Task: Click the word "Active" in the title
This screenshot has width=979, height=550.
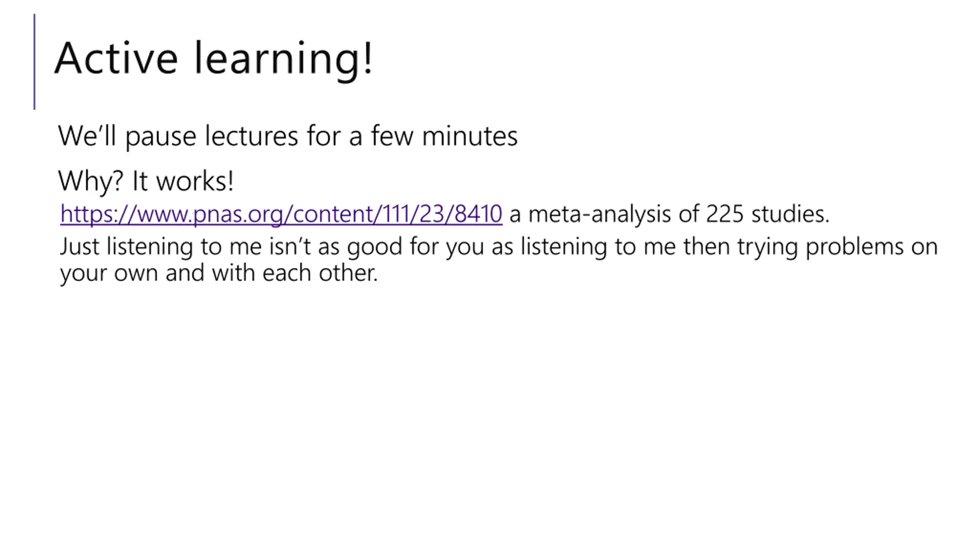Action: click(116, 58)
